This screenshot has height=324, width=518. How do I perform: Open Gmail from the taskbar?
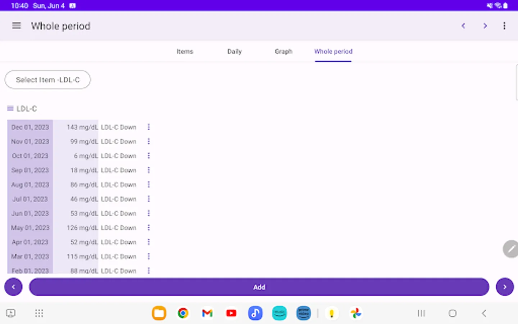pos(207,313)
